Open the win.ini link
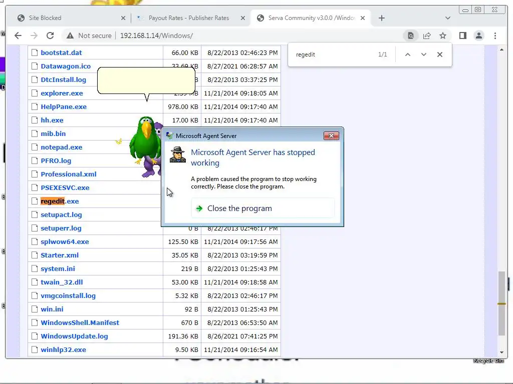Screen dimensions: 513x384 [x=52, y=309]
